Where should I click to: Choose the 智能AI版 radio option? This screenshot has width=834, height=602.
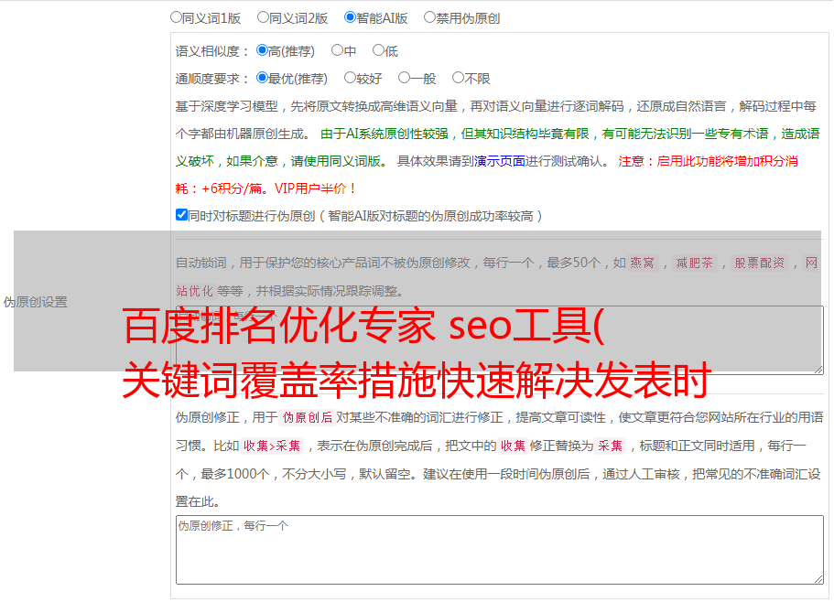pyautogui.click(x=350, y=17)
